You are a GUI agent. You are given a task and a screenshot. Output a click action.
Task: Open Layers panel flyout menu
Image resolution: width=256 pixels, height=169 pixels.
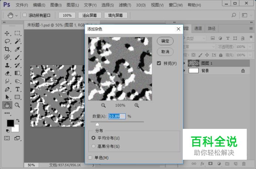251,29
